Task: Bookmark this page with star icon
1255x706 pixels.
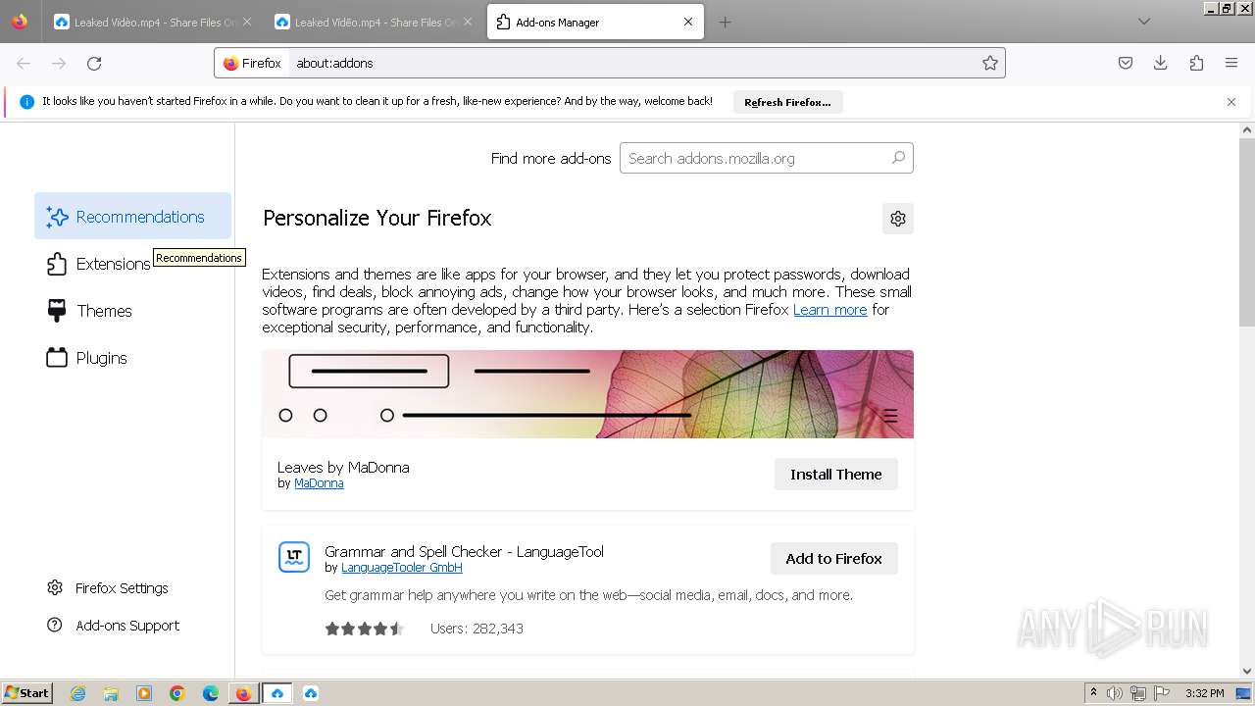Action: pos(990,63)
